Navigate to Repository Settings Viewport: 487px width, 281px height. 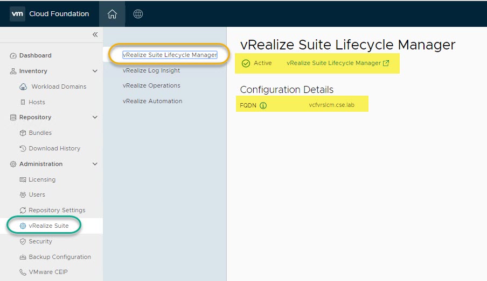coord(57,211)
